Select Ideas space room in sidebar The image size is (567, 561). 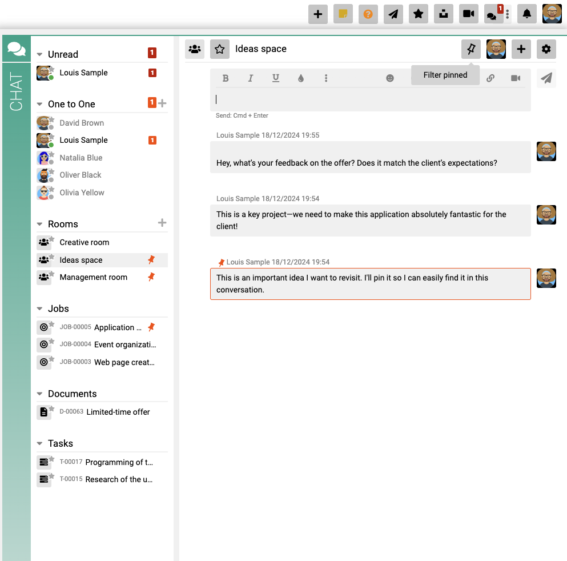102,260
